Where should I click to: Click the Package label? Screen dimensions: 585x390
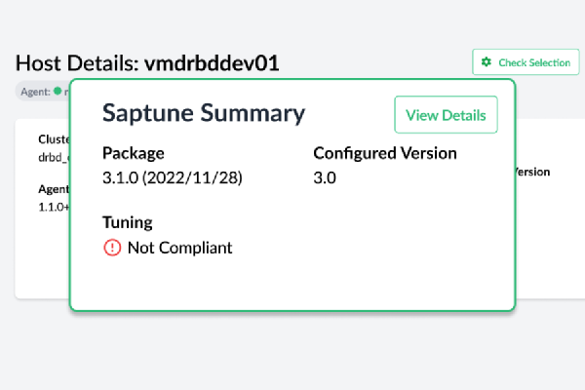(x=134, y=153)
